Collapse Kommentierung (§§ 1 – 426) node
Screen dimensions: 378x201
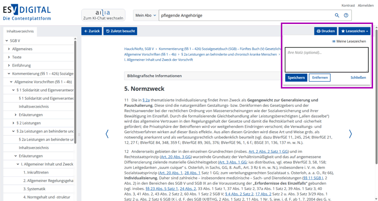(x=9, y=74)
